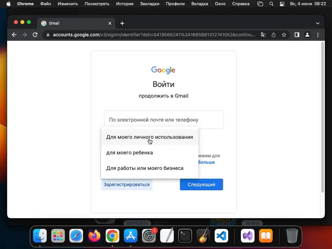Open Launchpad from the Dock
332x249 pixels.
tap(58, 236)
